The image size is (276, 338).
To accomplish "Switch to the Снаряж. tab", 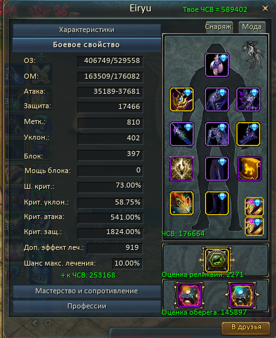I will pos(219,27).
